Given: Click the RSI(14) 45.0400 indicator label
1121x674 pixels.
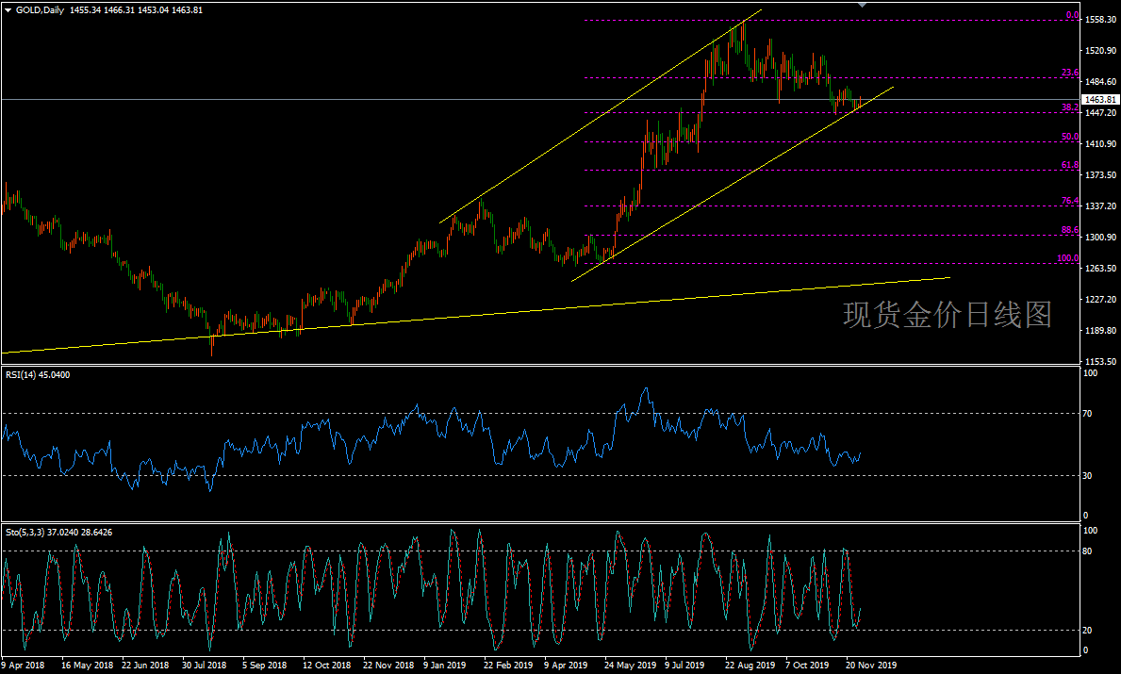Looking at the screenshot, I should click(x=38, y=375).
